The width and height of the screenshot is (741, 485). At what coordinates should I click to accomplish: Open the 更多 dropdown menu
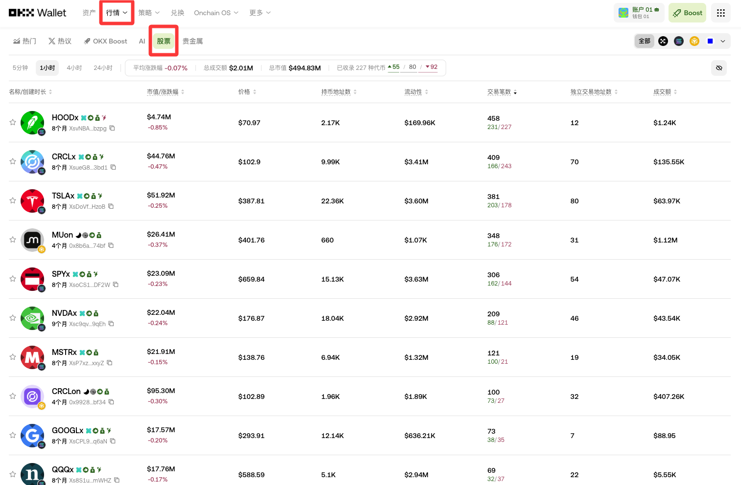260,13
